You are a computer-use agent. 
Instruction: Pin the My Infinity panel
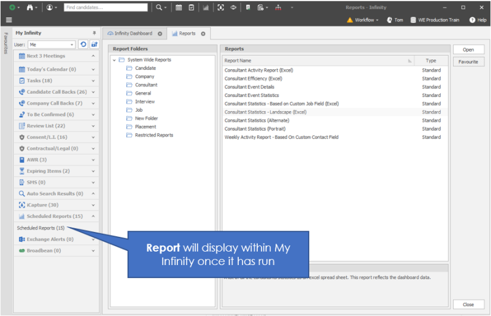pos(94,33)
